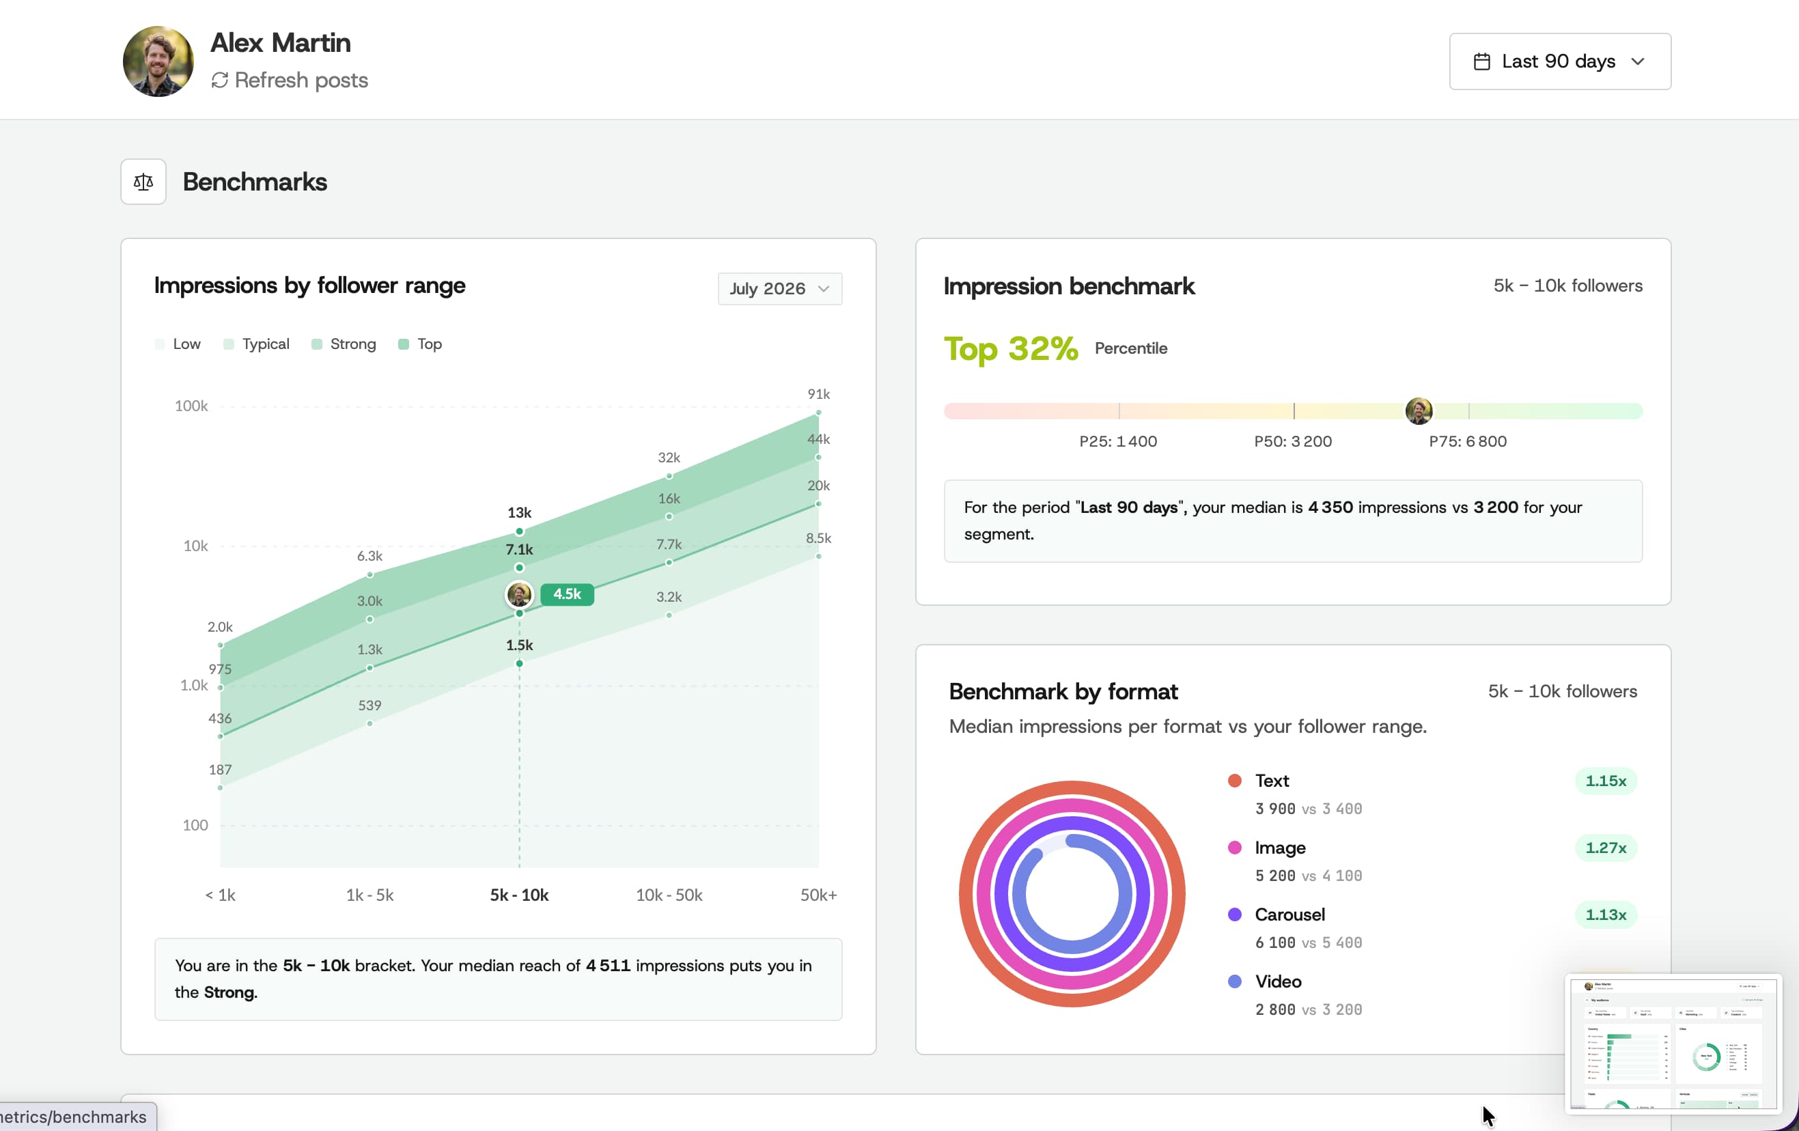
Task: Click the Top 32% percentile value
Action: 1011,348
